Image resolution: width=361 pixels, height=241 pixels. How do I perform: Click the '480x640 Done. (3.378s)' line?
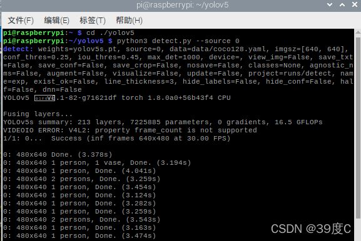(58, 155)
